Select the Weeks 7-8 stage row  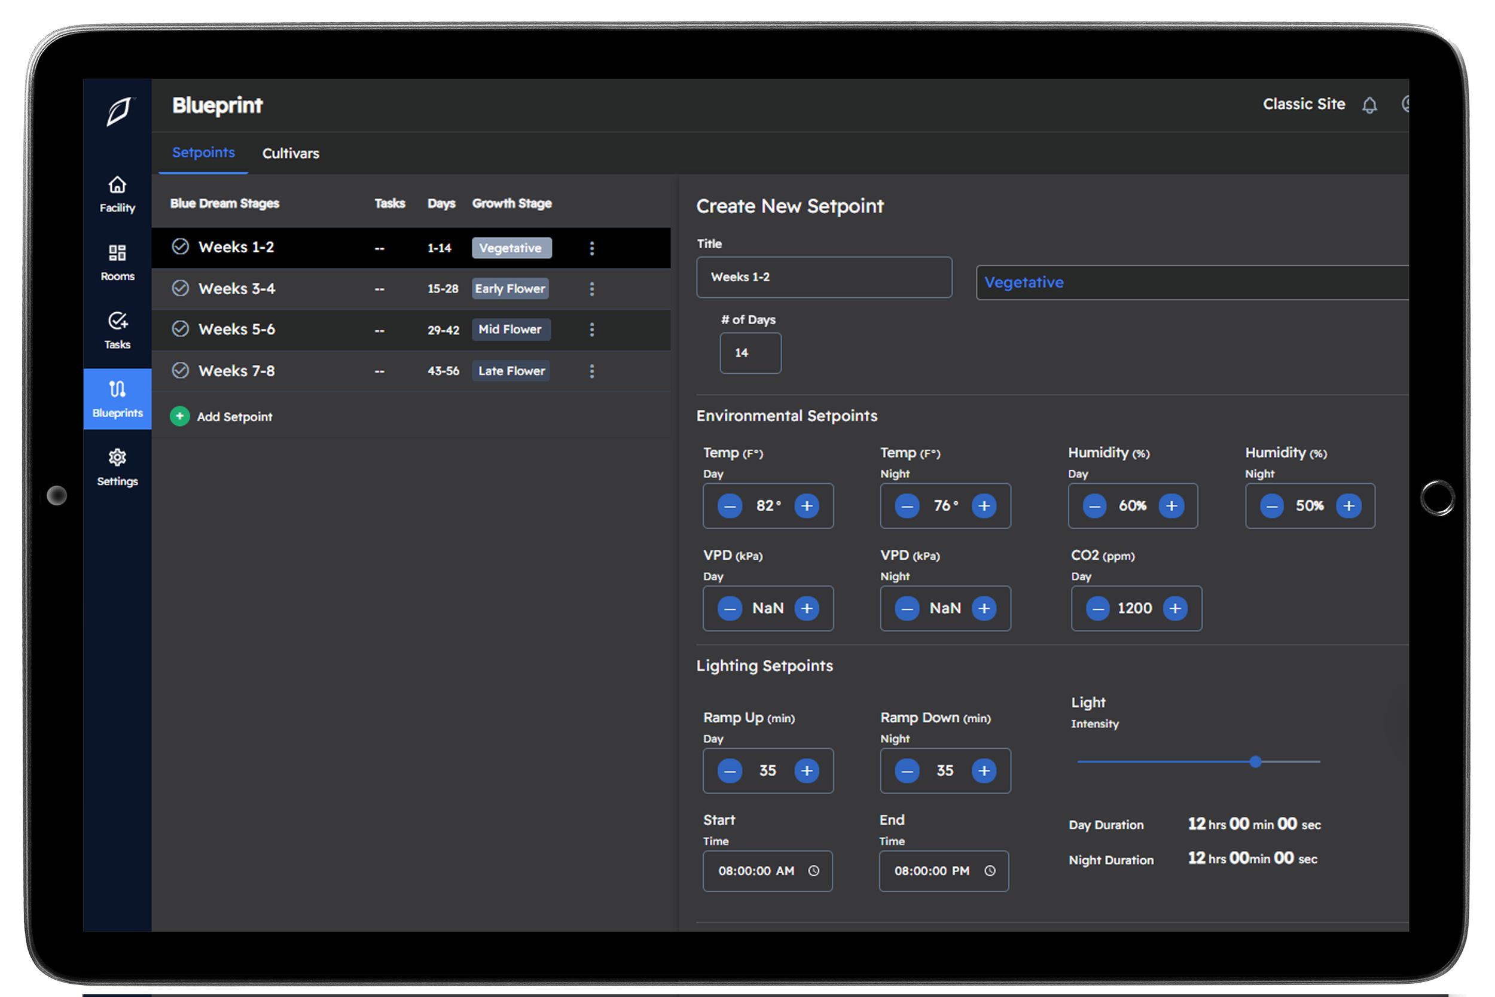point(411,371)
